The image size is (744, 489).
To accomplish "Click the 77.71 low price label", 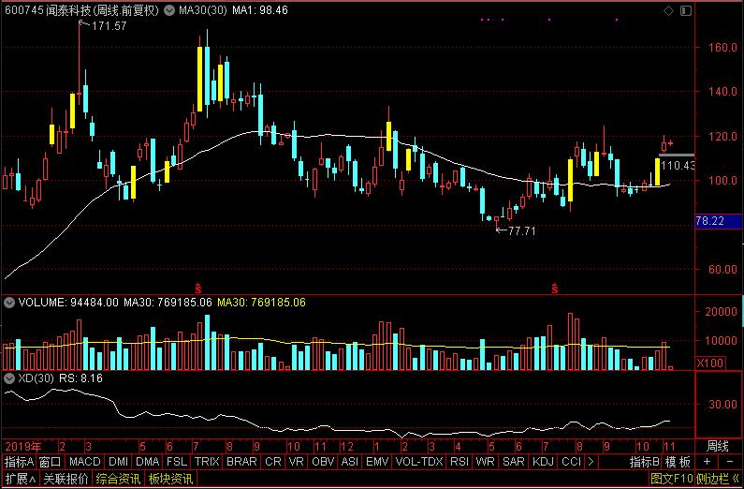I will [521, 231].
